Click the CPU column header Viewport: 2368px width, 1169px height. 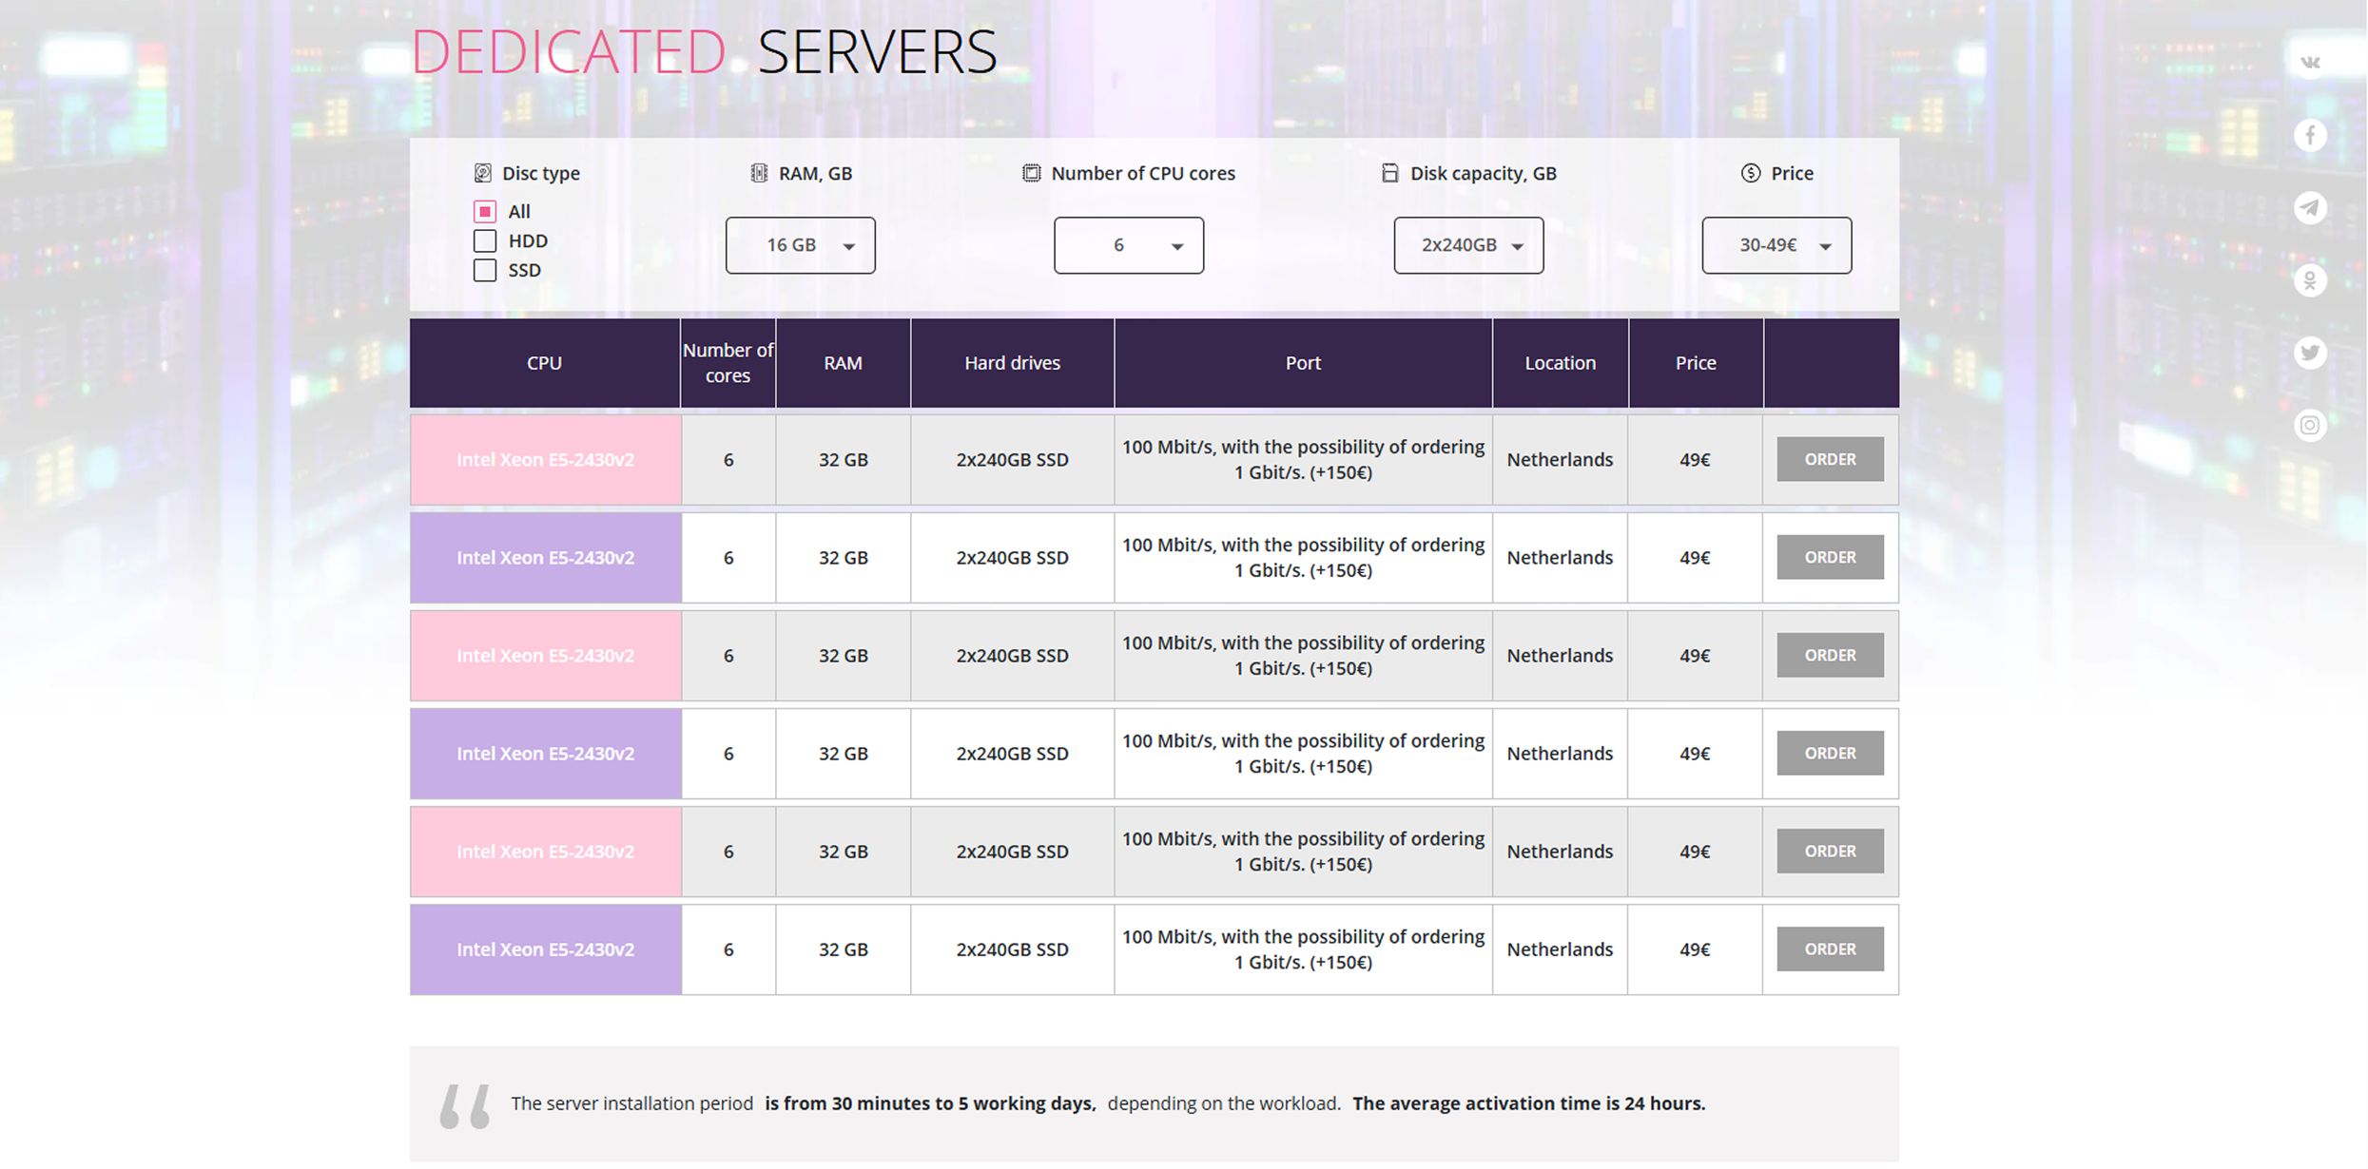[545, 363]
